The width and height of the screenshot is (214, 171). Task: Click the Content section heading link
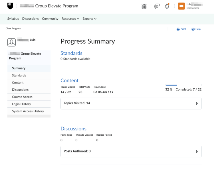pyautogui.click(x=69, y=81)
